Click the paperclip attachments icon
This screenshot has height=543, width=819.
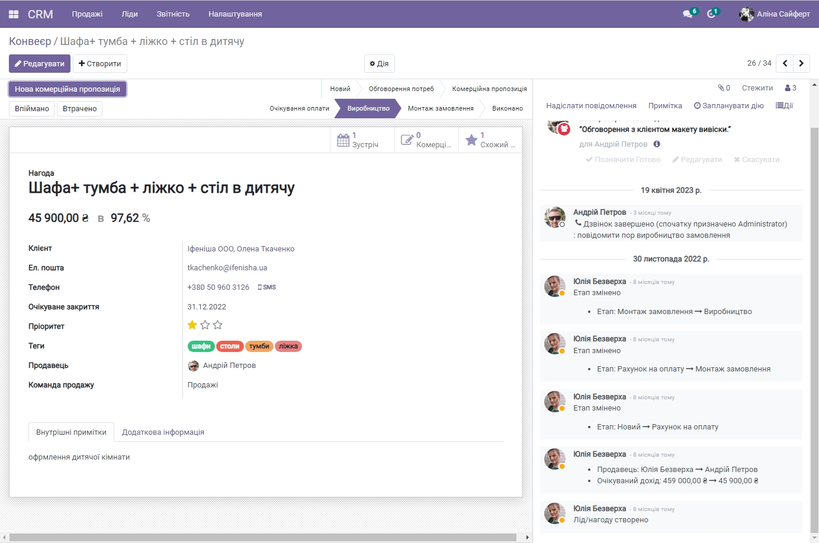722,88
